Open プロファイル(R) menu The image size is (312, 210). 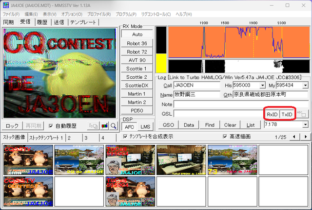[99, 14]
